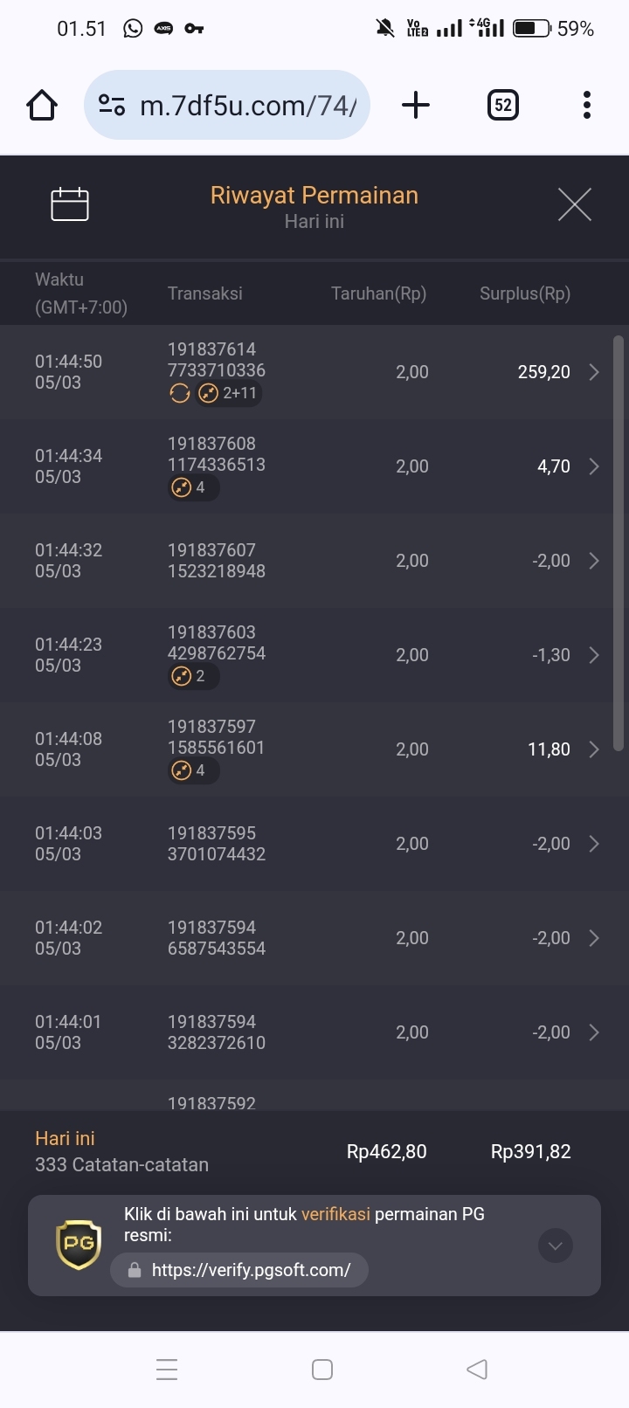Tap the 2+11 multiplier badge
629x1408 pixels.
229,393
